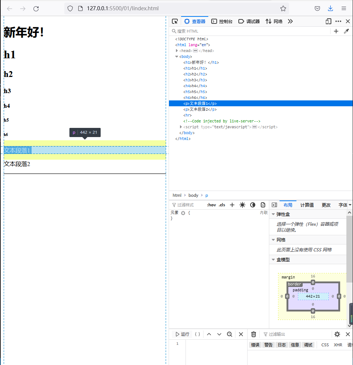Select the <p>文本段落2</p> node
This screenshot has width=353, height=365.
[200, 109]
